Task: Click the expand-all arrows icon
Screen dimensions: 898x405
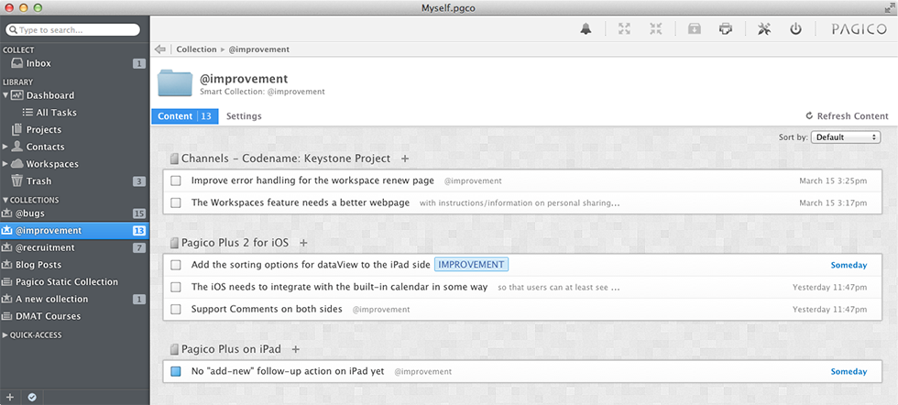Action: coord(624,29)
